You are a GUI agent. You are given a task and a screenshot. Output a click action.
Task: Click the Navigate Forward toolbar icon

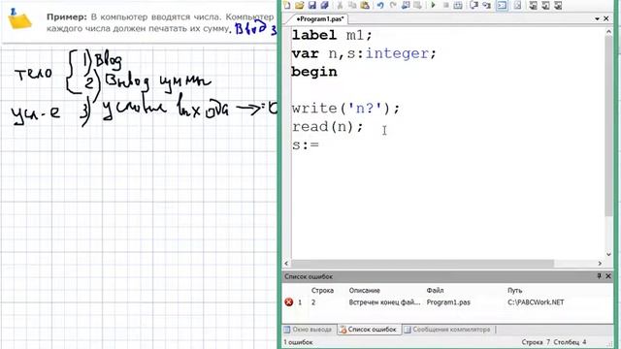417,5
